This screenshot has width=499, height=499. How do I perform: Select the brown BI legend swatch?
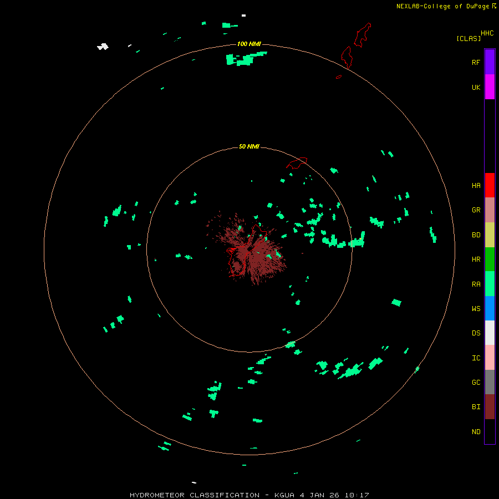point(490,407)
